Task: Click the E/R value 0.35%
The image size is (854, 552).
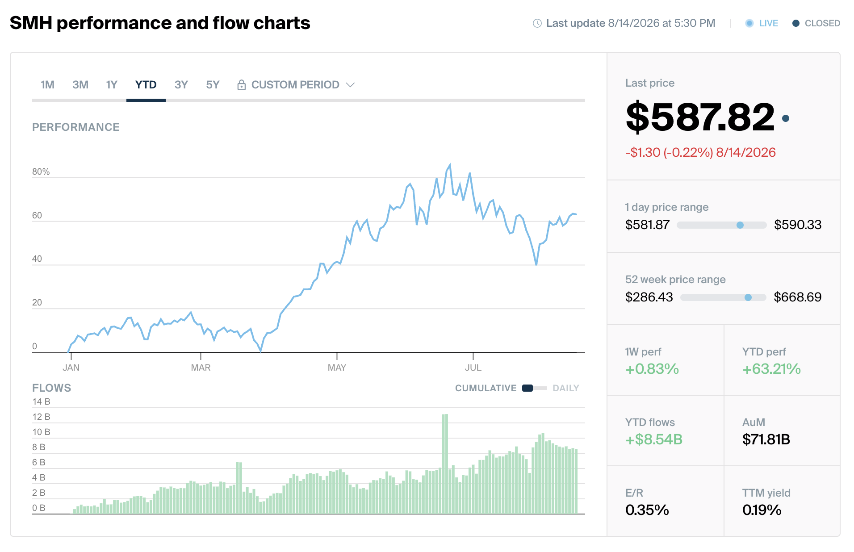Action: pyautogui.click(x=647, y=510)
